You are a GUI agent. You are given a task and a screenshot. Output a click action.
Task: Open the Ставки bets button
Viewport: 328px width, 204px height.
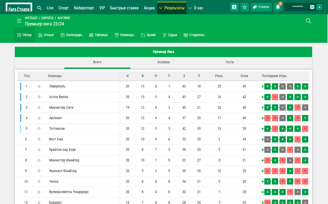(x=261, y=7)
